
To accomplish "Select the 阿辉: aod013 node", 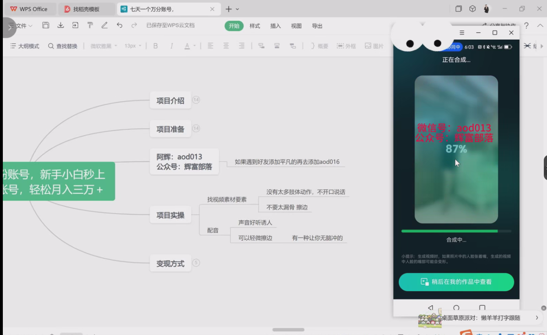I will (184, 162).
